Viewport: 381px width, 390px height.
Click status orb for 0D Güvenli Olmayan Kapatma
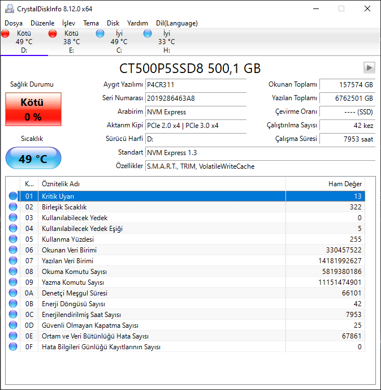click(13, 325)
